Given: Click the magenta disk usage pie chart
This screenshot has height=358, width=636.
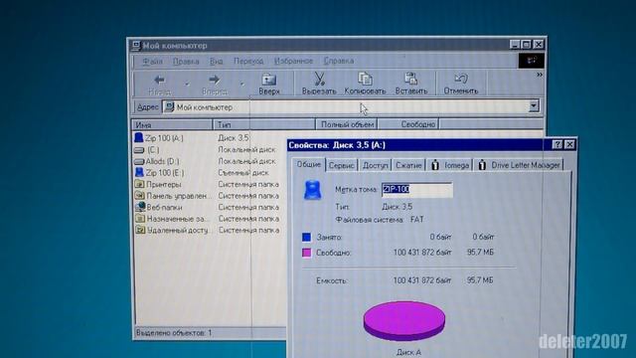Looking at the screenshot, I should point(404,320).
